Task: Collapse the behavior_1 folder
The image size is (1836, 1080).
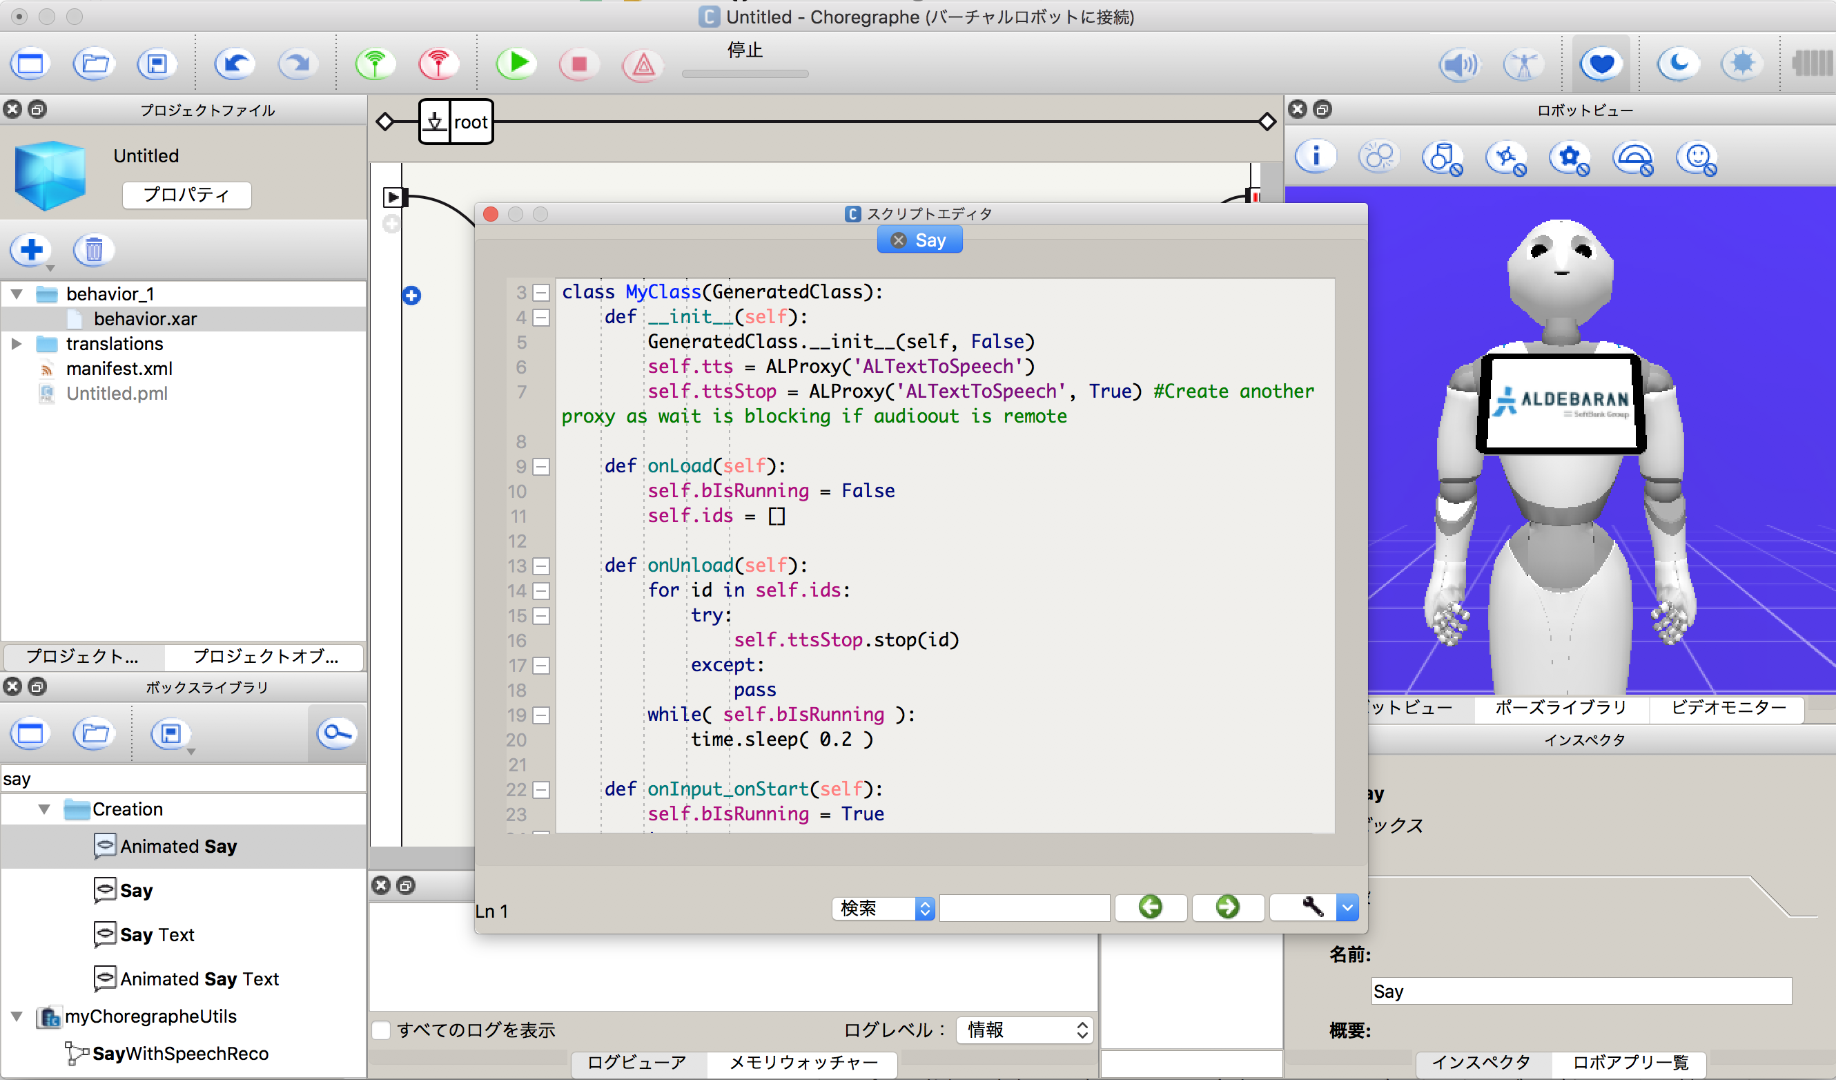Action: point(16,293)
